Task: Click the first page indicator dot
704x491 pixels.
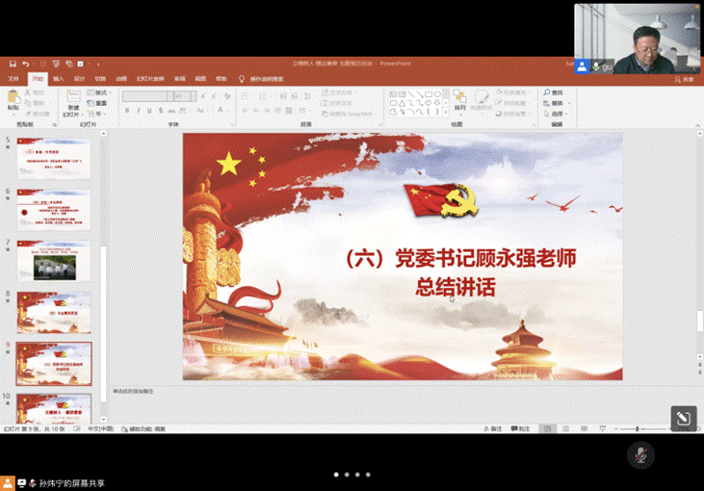Action: click(x=336, y=475)
